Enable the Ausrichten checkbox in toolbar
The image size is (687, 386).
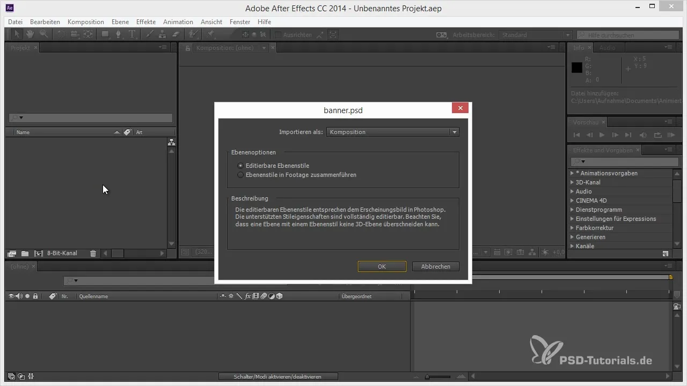[277, 35]
